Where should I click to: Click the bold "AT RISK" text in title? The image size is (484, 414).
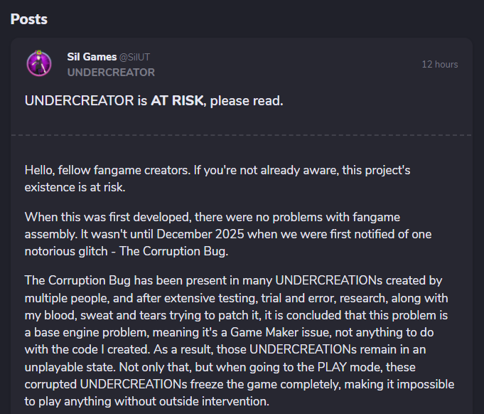pos(176,100)
